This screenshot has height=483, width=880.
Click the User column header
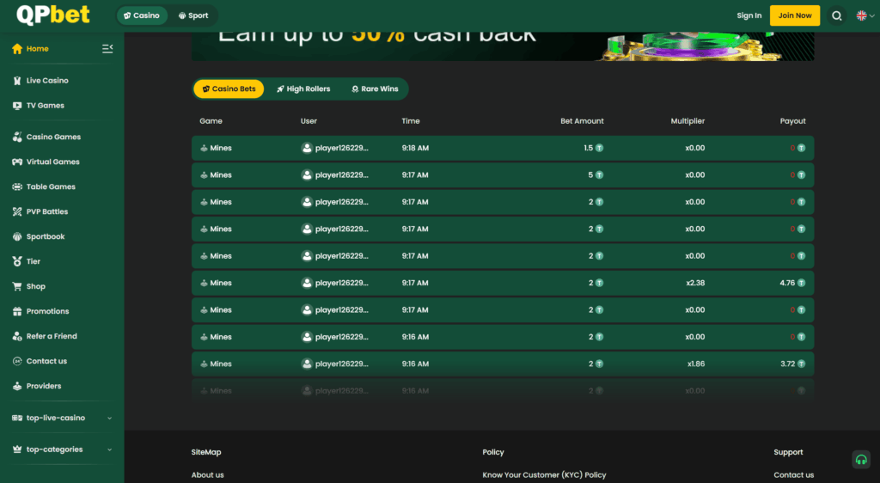[x=309, y=121]
